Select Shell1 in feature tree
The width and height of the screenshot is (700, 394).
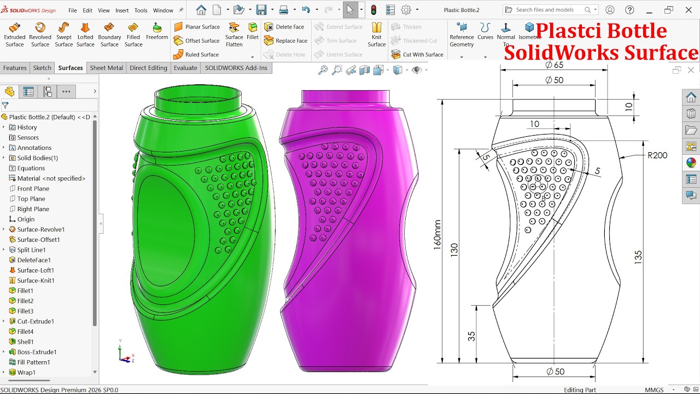click(21, 342)
